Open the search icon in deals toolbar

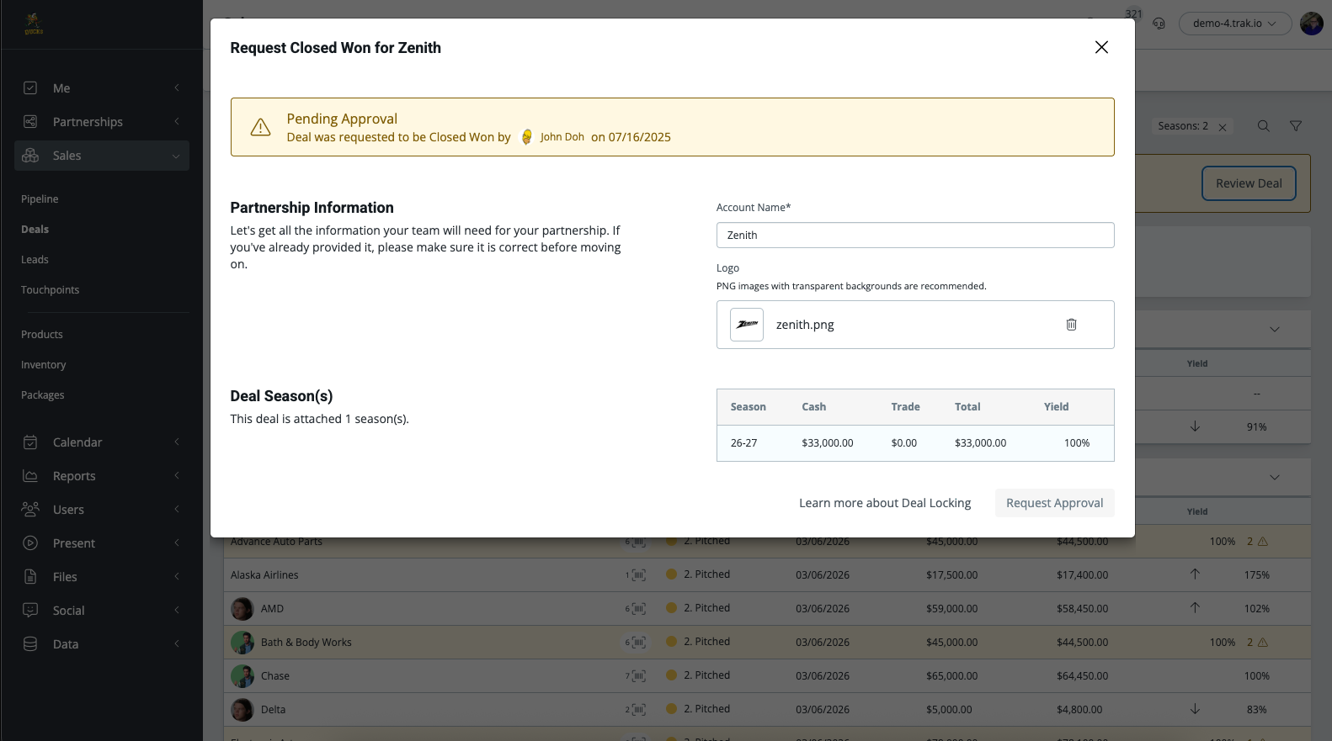pyautogui.click(x=1264, y=126)
